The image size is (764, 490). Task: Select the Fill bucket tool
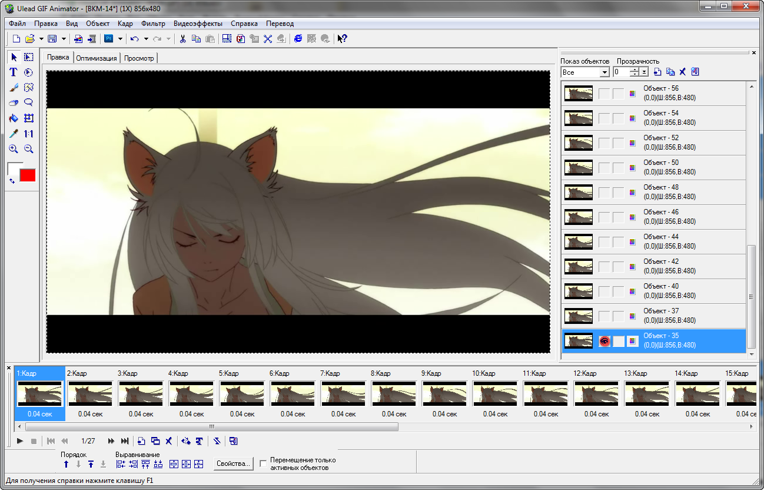coord(14,118)
